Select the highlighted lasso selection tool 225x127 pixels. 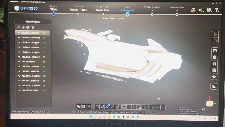(x=107, y=107)
